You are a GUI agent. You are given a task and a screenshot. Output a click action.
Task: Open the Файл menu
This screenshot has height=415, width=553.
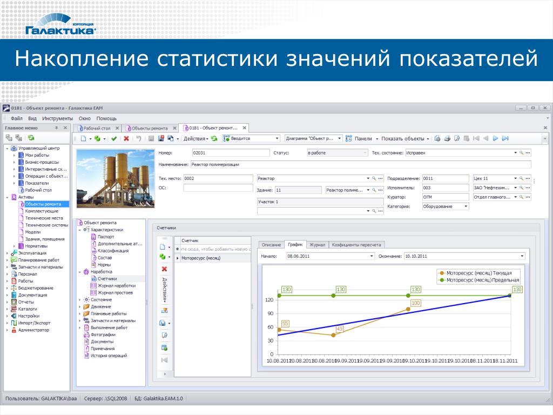tap(17, 118)
